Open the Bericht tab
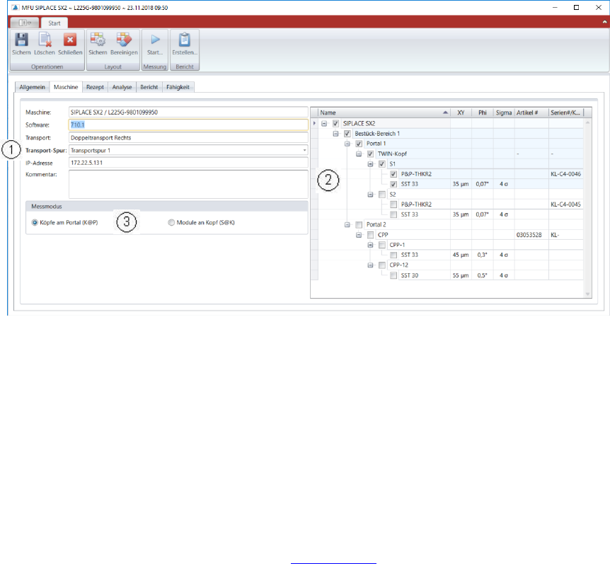610x564 pixels. point(149,87)
